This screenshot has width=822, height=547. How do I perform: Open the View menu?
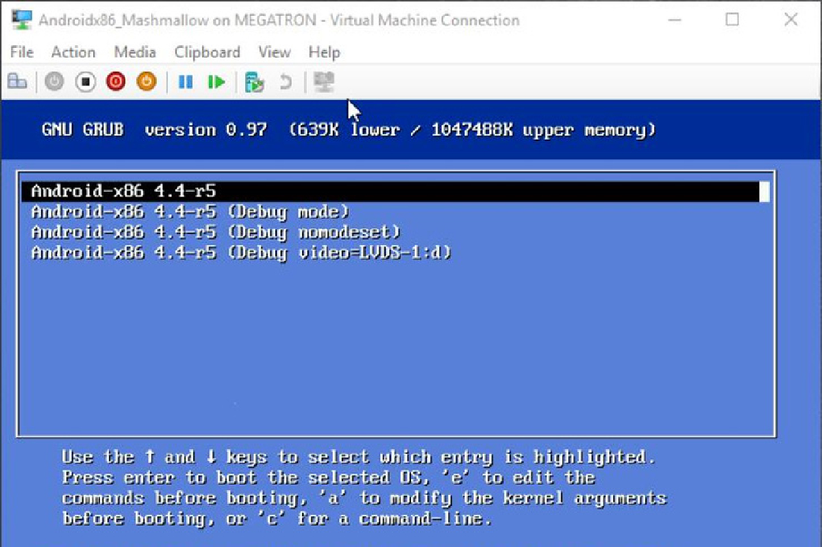pos(274,52)
